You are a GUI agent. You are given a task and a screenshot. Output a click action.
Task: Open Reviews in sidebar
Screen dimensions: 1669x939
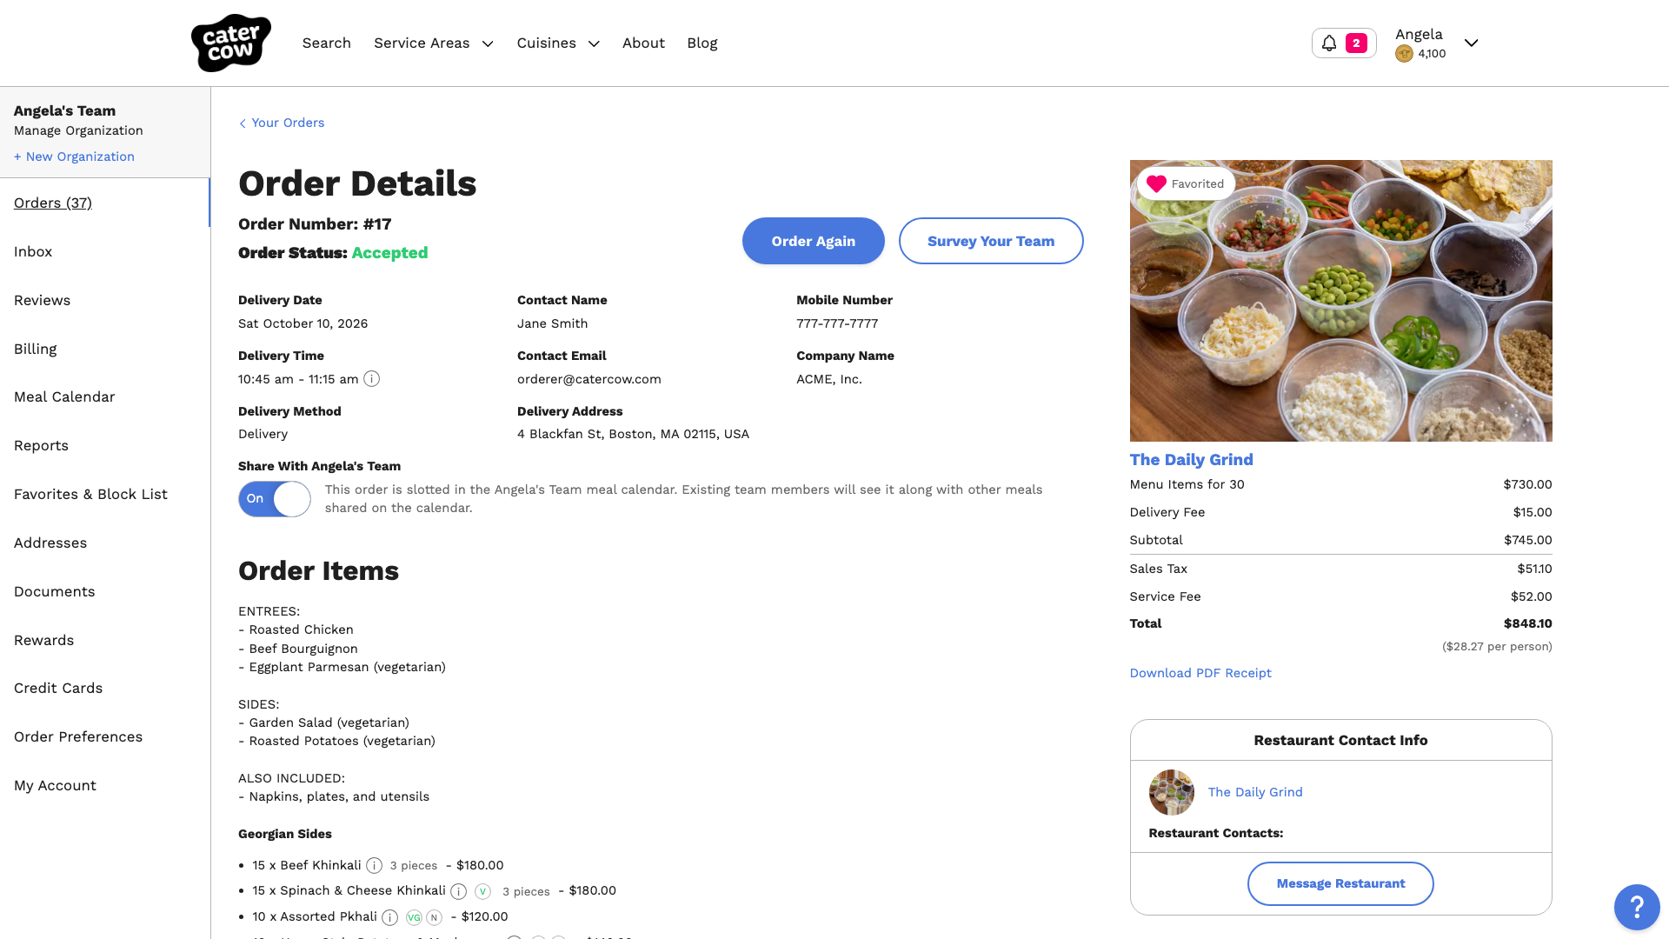(x=42, y=300)
